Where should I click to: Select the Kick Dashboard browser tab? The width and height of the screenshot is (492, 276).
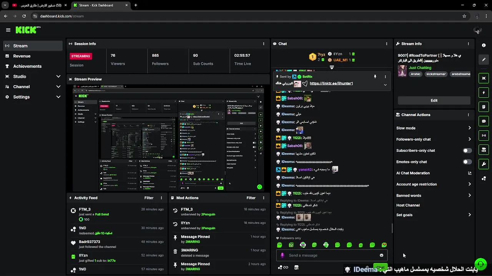pos(100,5)
